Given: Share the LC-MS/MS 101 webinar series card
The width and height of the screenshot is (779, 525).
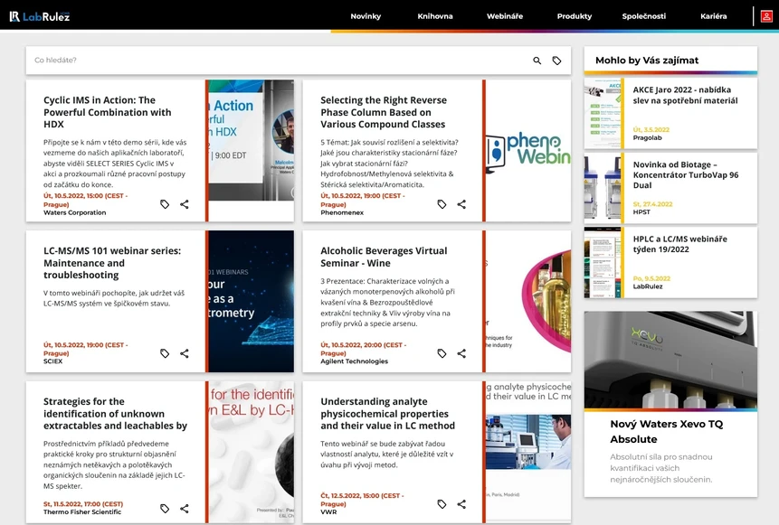Looking at the screenshot, I should [185, 353].
